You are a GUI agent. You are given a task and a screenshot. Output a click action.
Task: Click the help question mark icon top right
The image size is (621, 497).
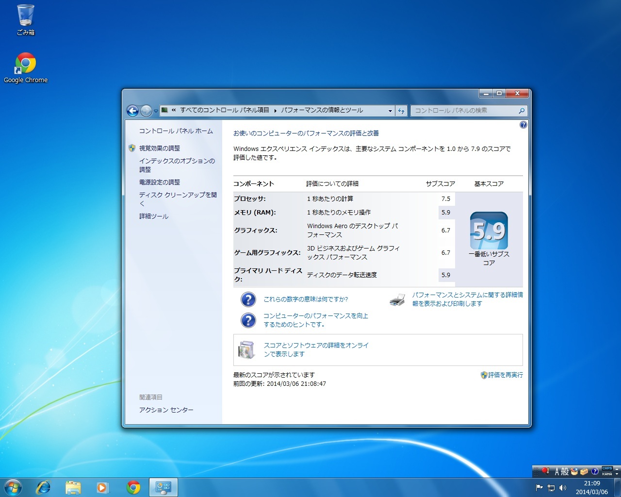[x=523, y=125]
